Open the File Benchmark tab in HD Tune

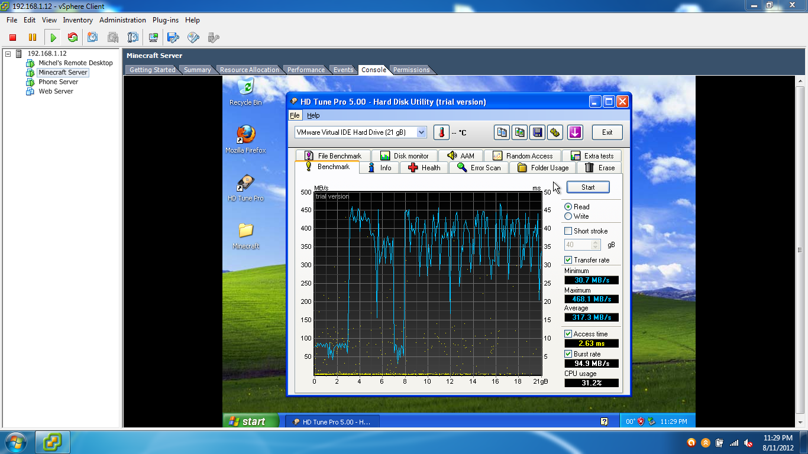click(333, 156)
